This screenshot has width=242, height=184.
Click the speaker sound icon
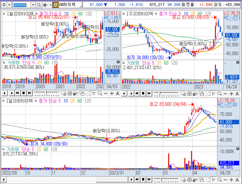pos(45,5)
